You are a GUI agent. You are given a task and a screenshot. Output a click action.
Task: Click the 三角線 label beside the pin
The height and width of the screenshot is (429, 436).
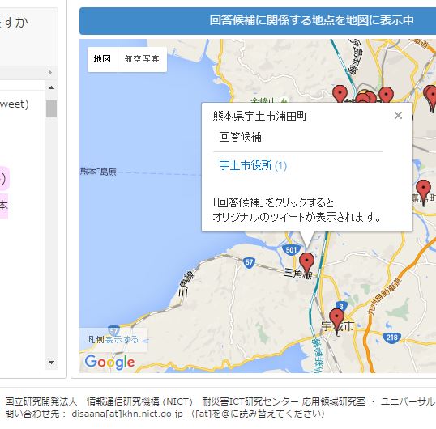pos(297,274)
